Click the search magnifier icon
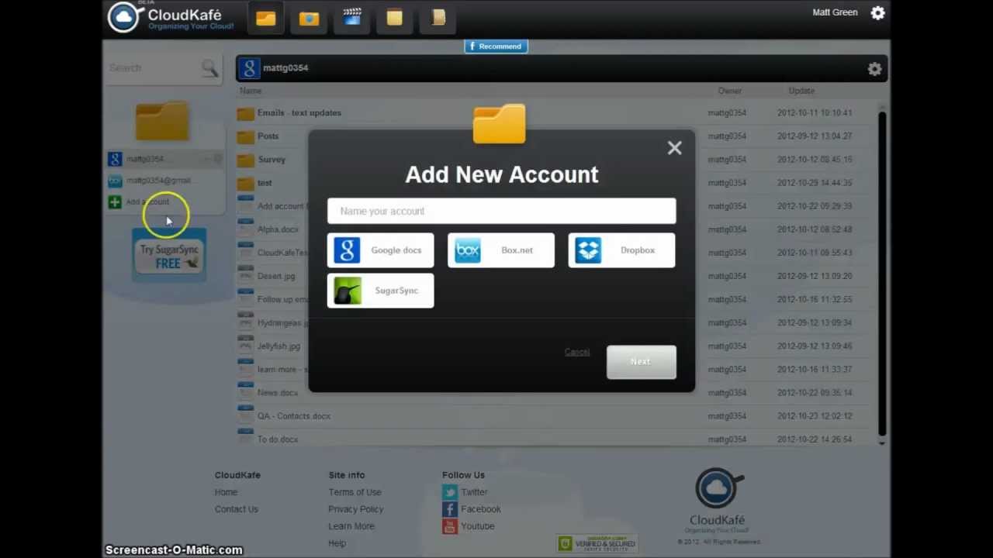 [x=209, y=68]
